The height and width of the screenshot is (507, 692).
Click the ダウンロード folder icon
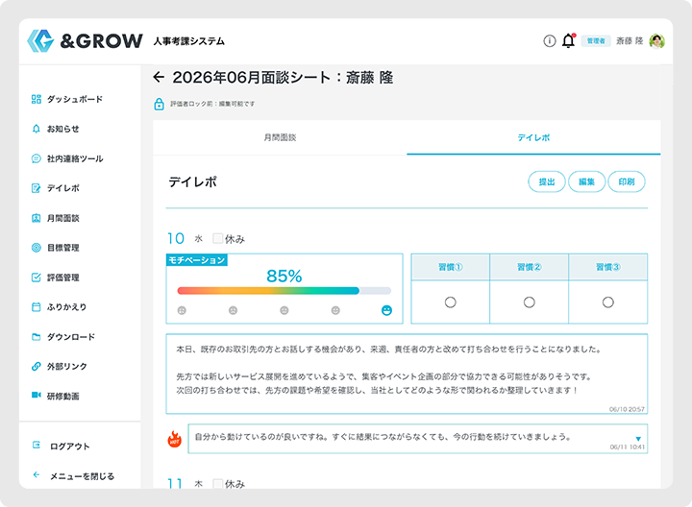[x=37, y=337]
